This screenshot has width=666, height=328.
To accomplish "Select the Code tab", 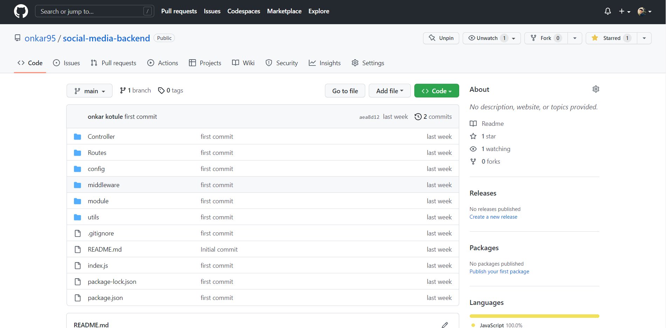I will point(30,63).
